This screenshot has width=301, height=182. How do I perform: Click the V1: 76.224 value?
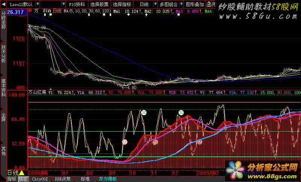coord(60,93)
